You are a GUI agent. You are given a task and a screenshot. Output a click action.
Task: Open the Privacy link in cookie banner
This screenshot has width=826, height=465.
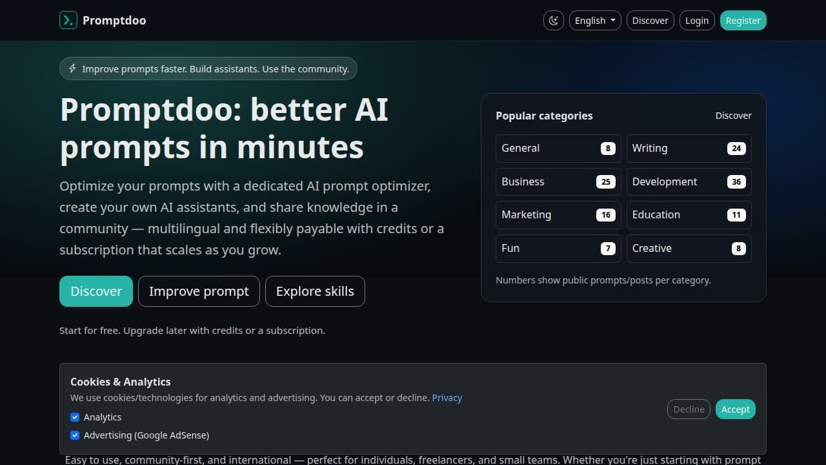coord(447,398)
